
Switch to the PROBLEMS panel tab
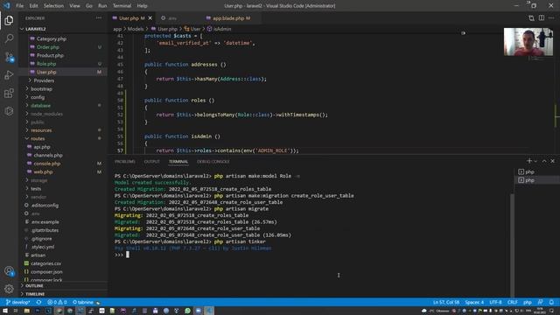pyautogui.click(x=125, y=161)
